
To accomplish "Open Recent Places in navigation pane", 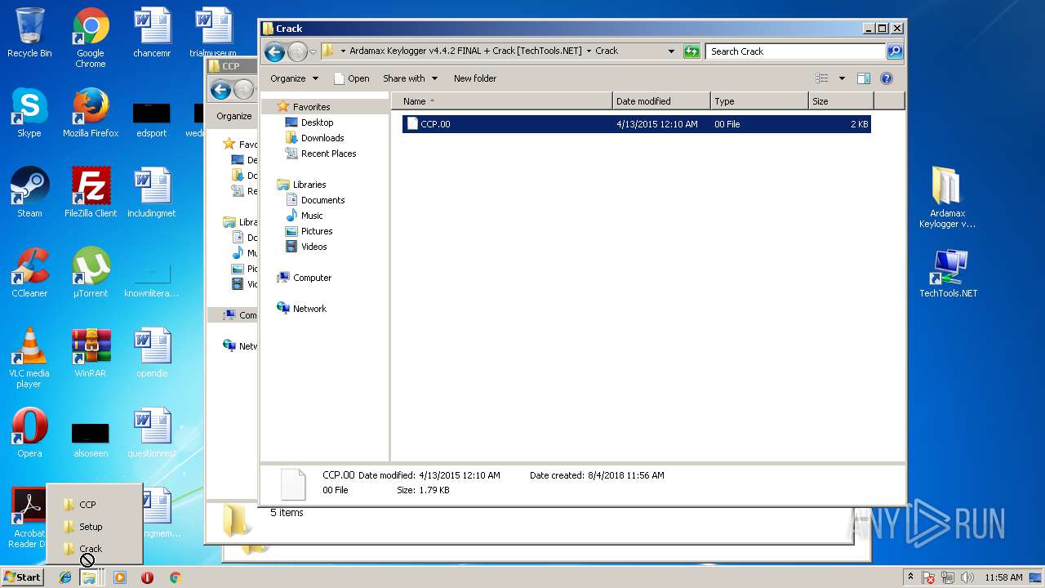I will [x=328, y=154].
